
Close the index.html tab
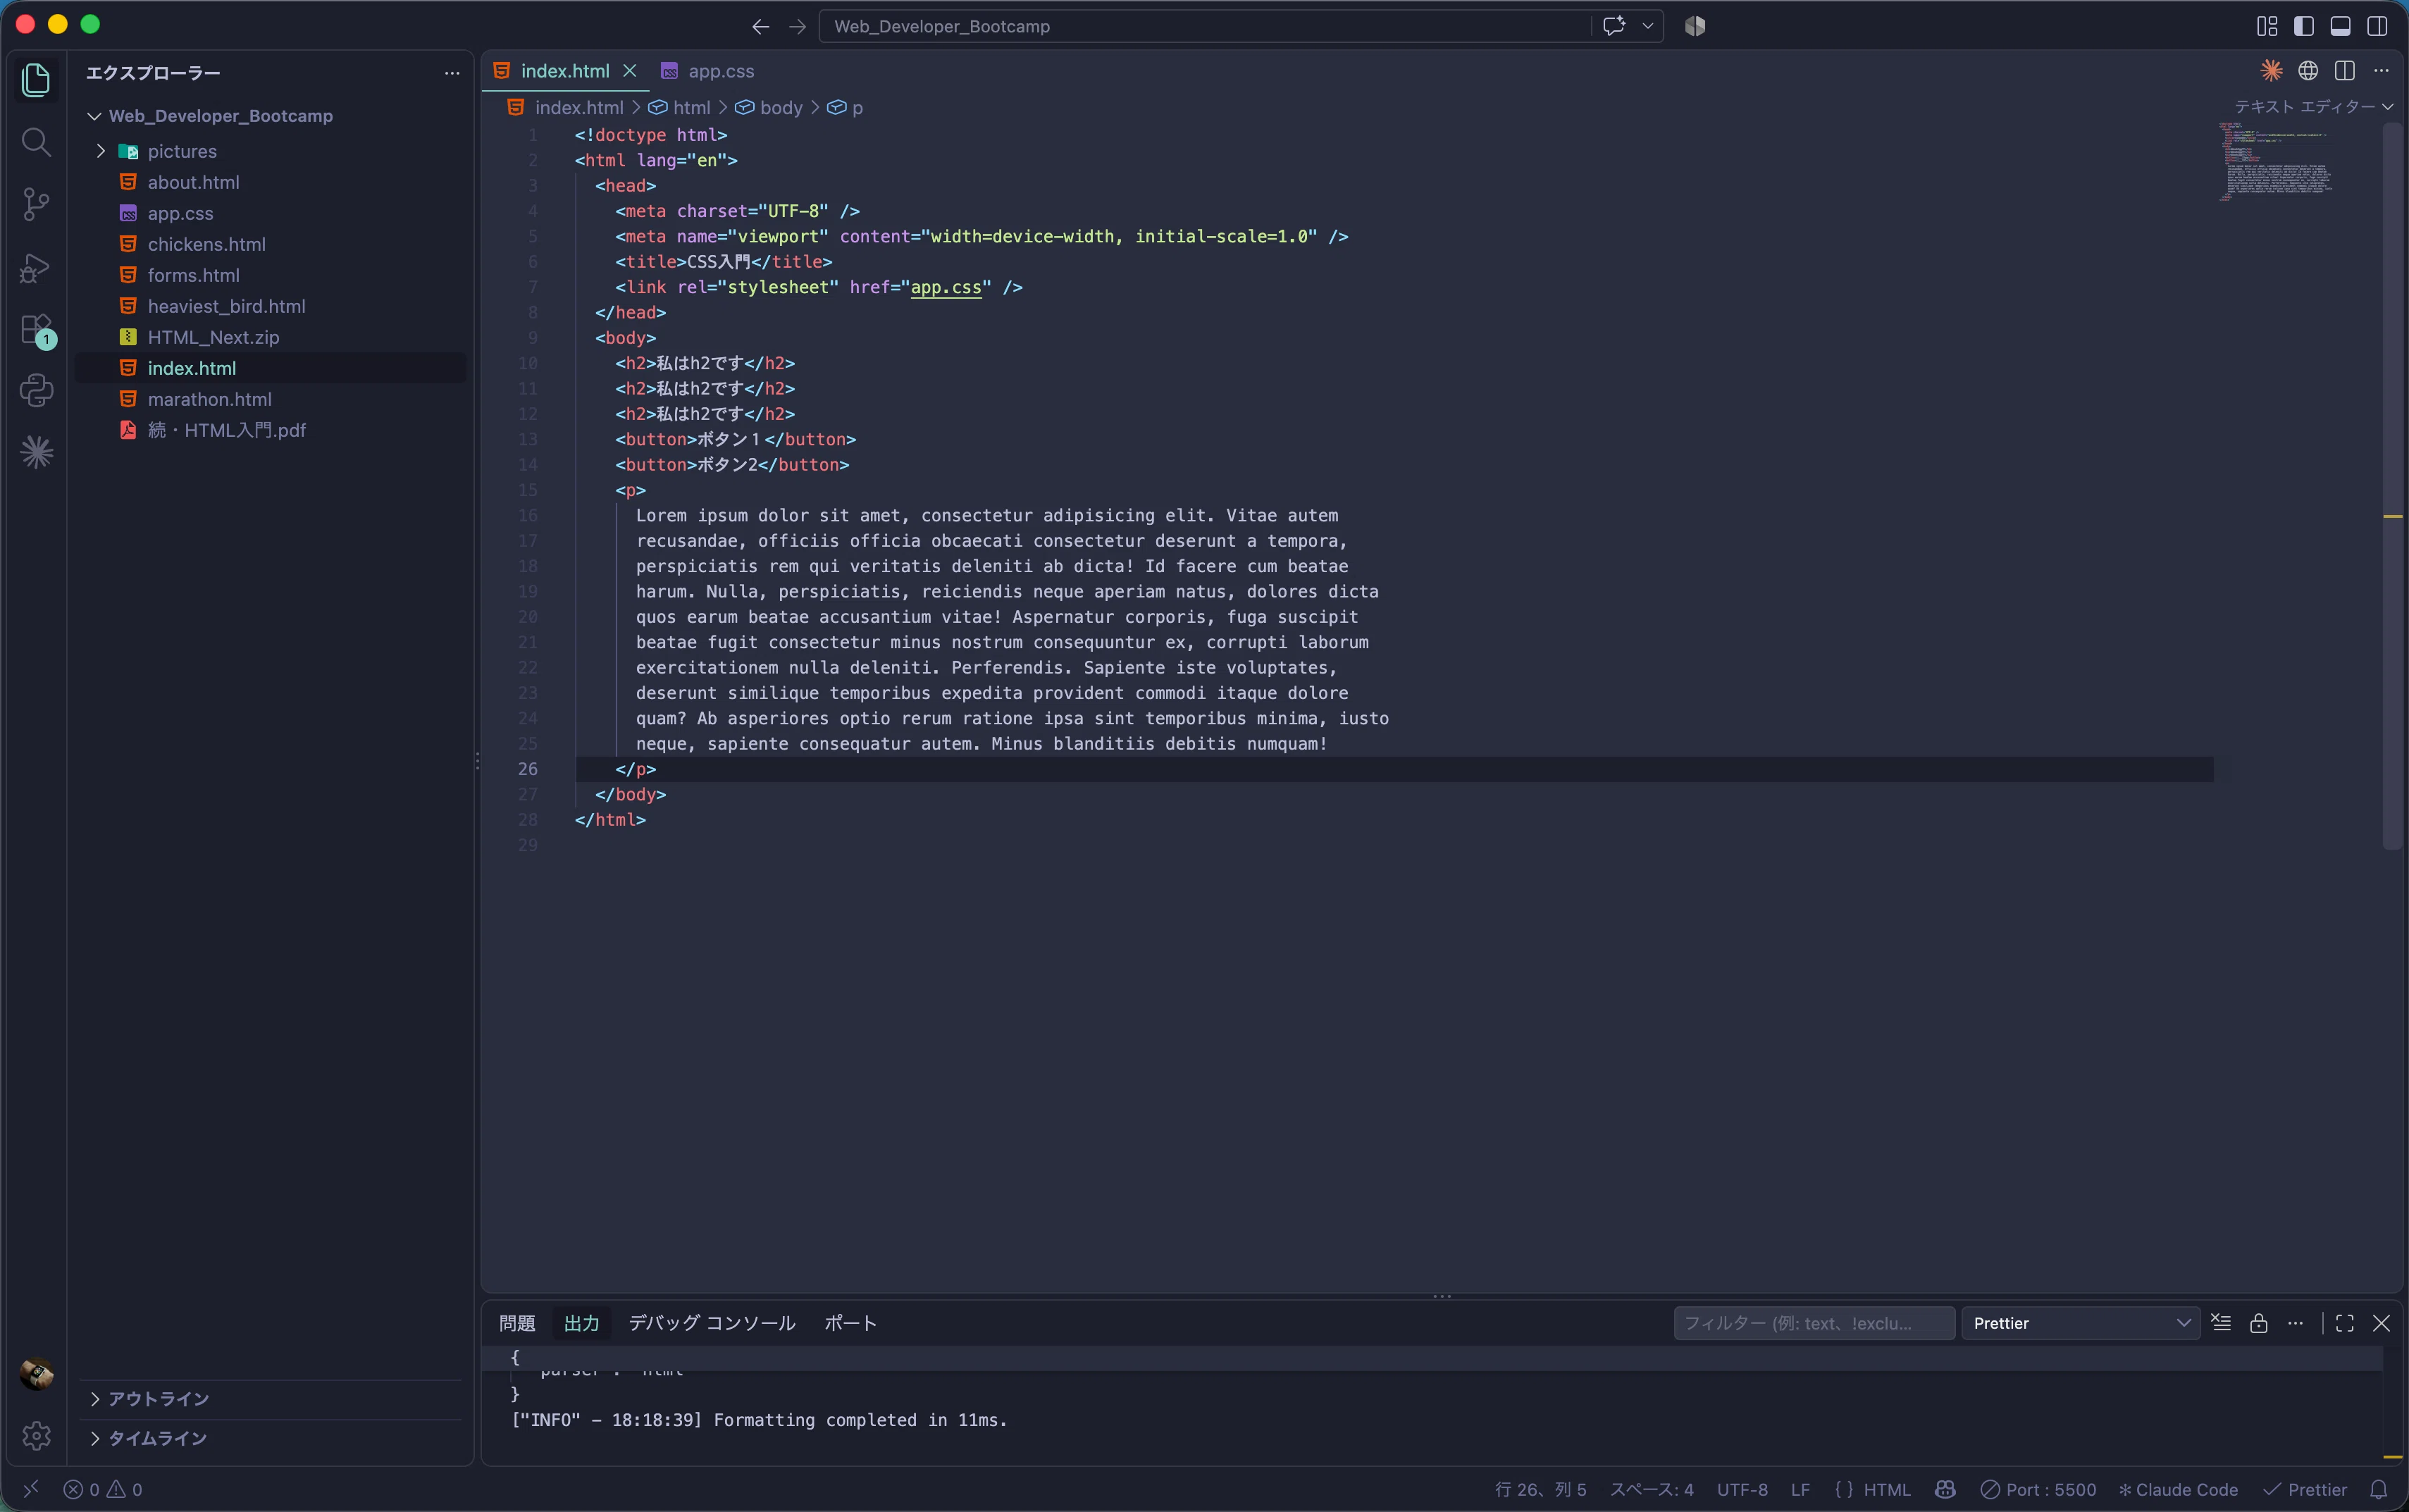click(630, 71)
